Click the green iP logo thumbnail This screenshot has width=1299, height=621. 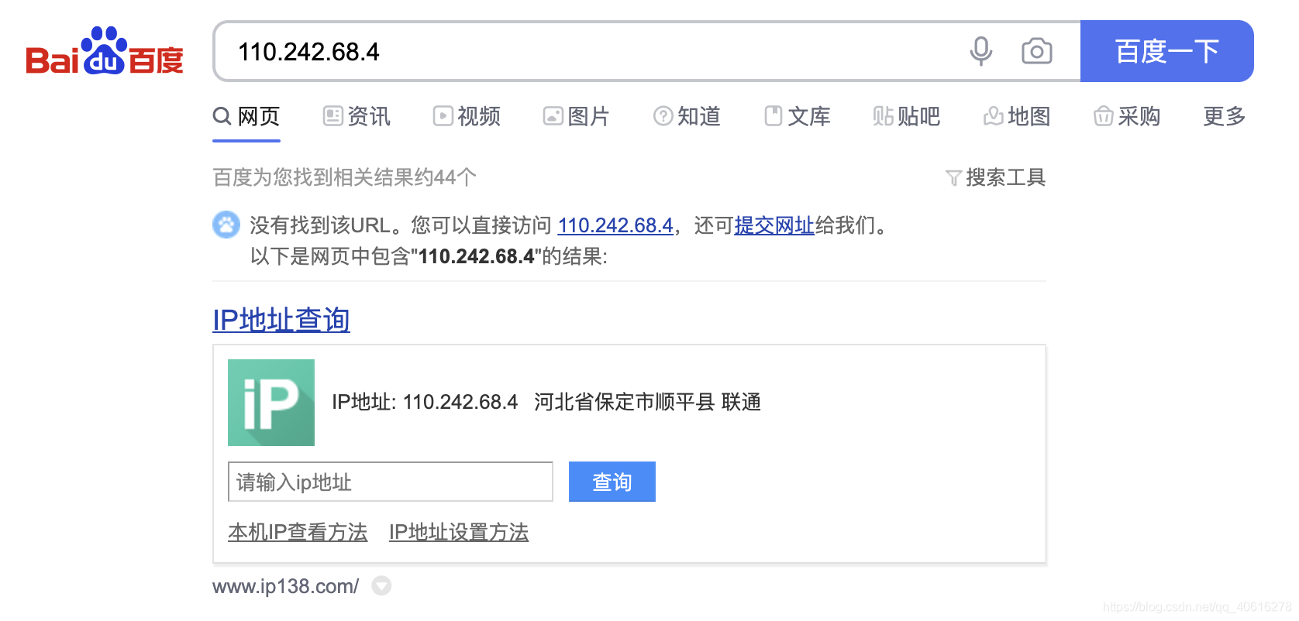tap(271, 403)
